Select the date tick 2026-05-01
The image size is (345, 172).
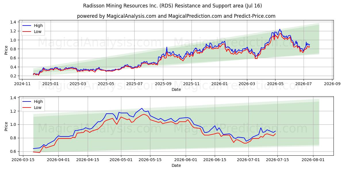coord(121,160)
